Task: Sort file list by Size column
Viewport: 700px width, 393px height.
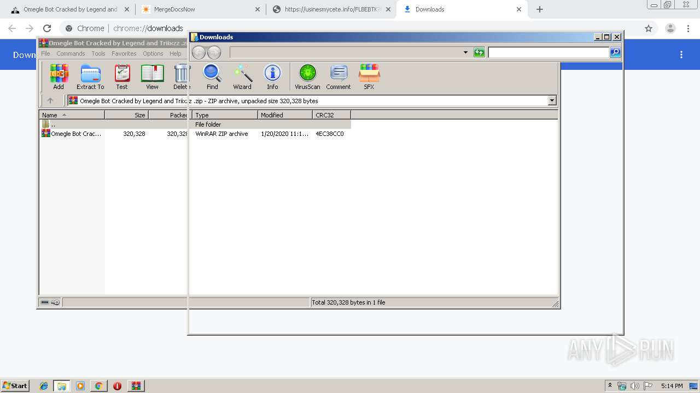Action: point(126,115)
